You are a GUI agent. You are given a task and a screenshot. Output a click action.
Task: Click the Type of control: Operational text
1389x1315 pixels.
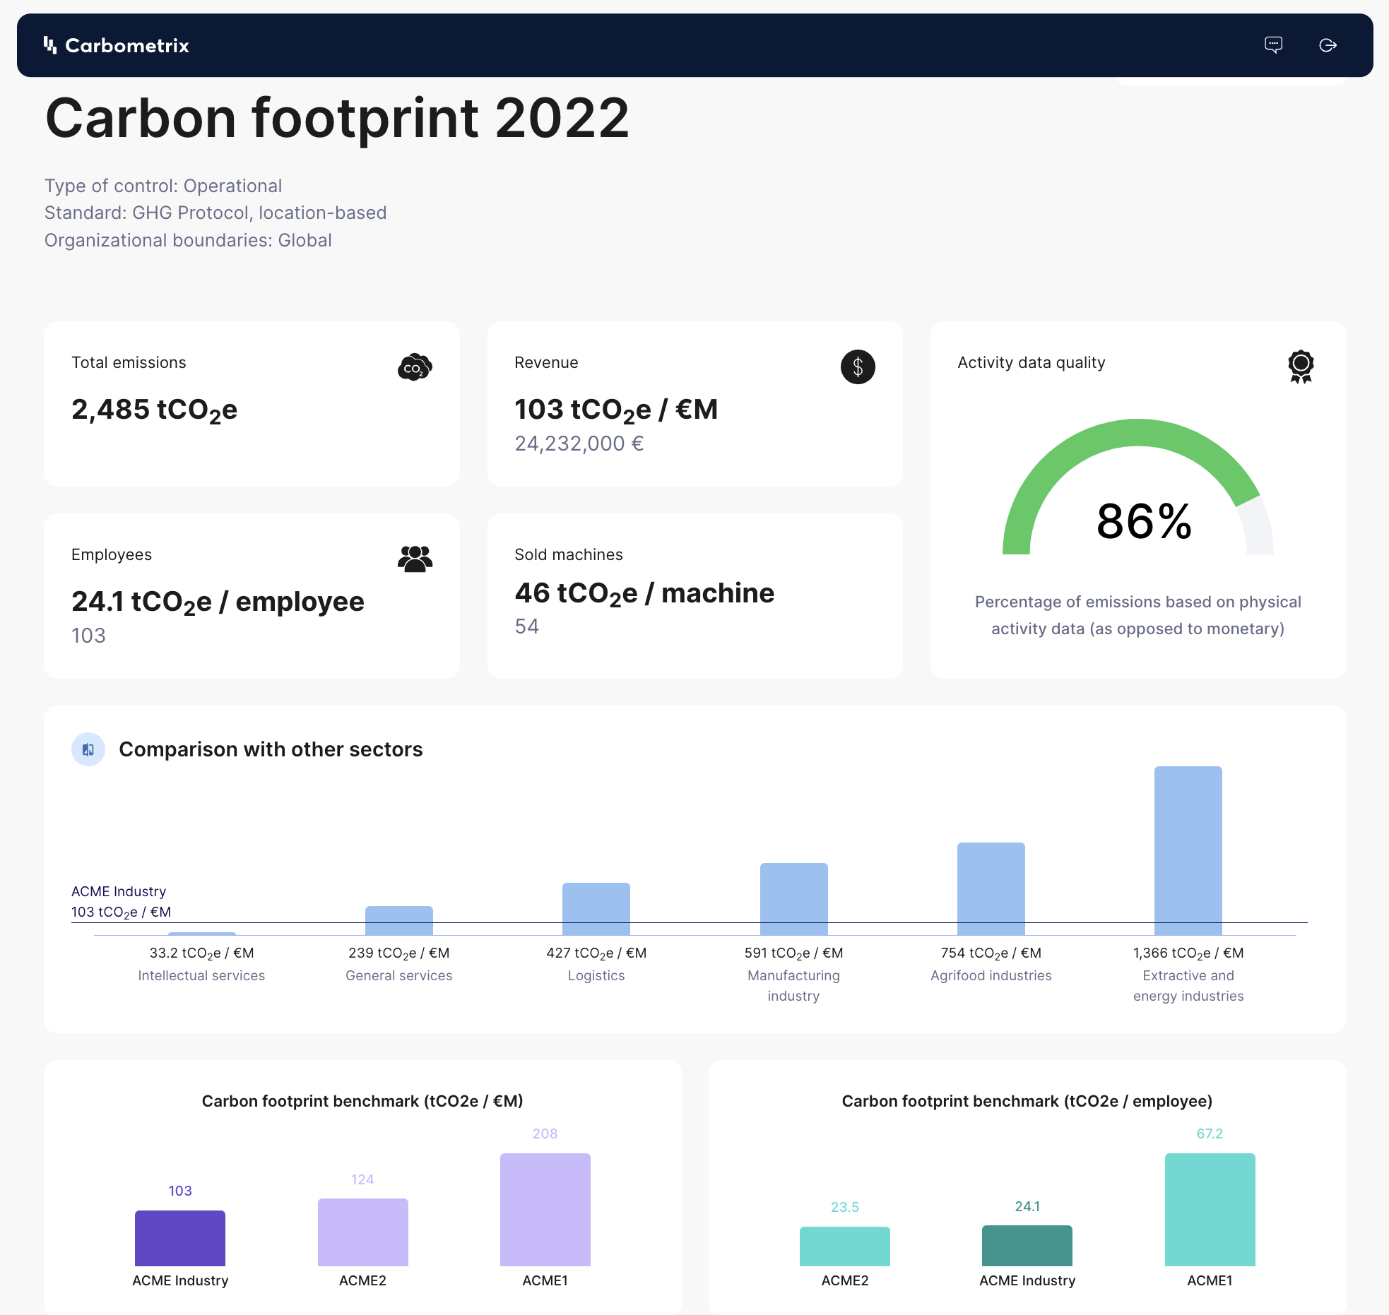163,186
